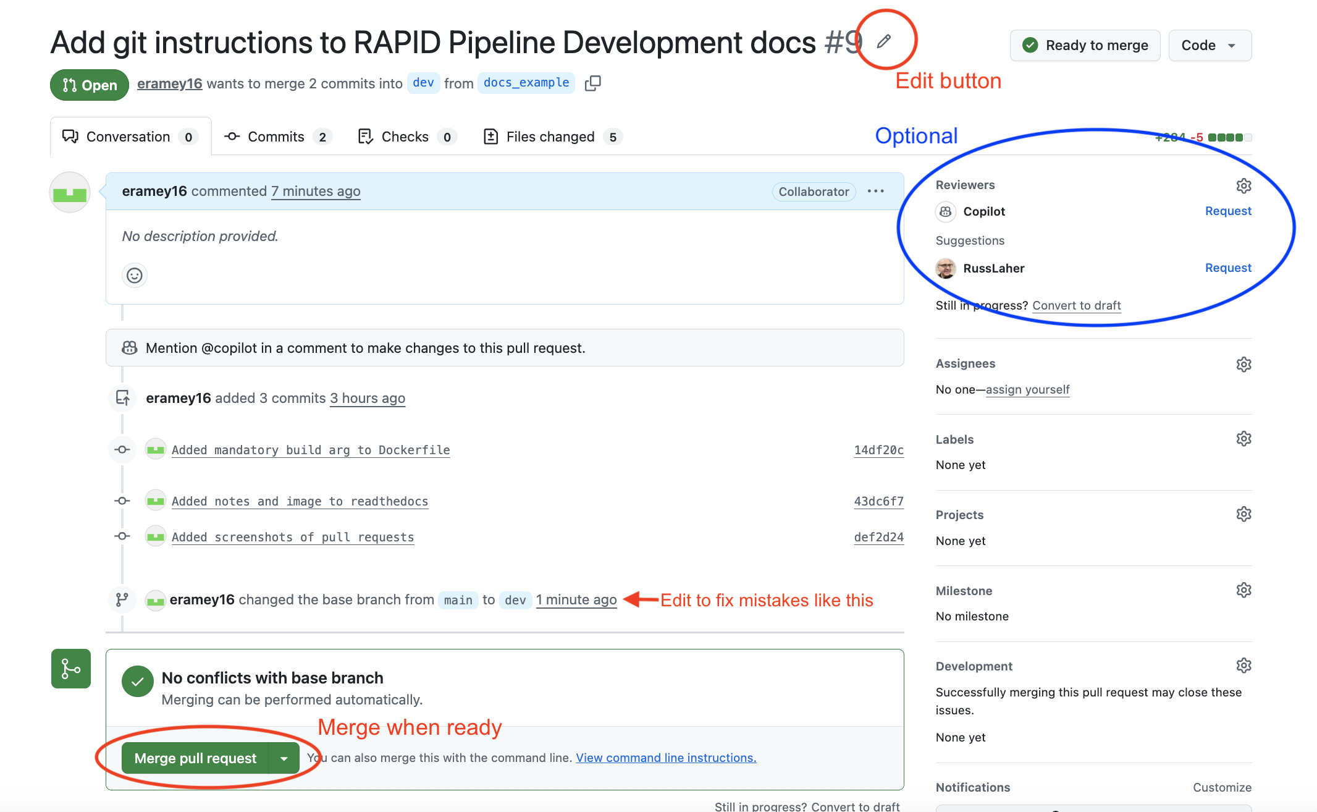
Task: Click avatar on readthedocs notes commit
Action: pos(156,501)
